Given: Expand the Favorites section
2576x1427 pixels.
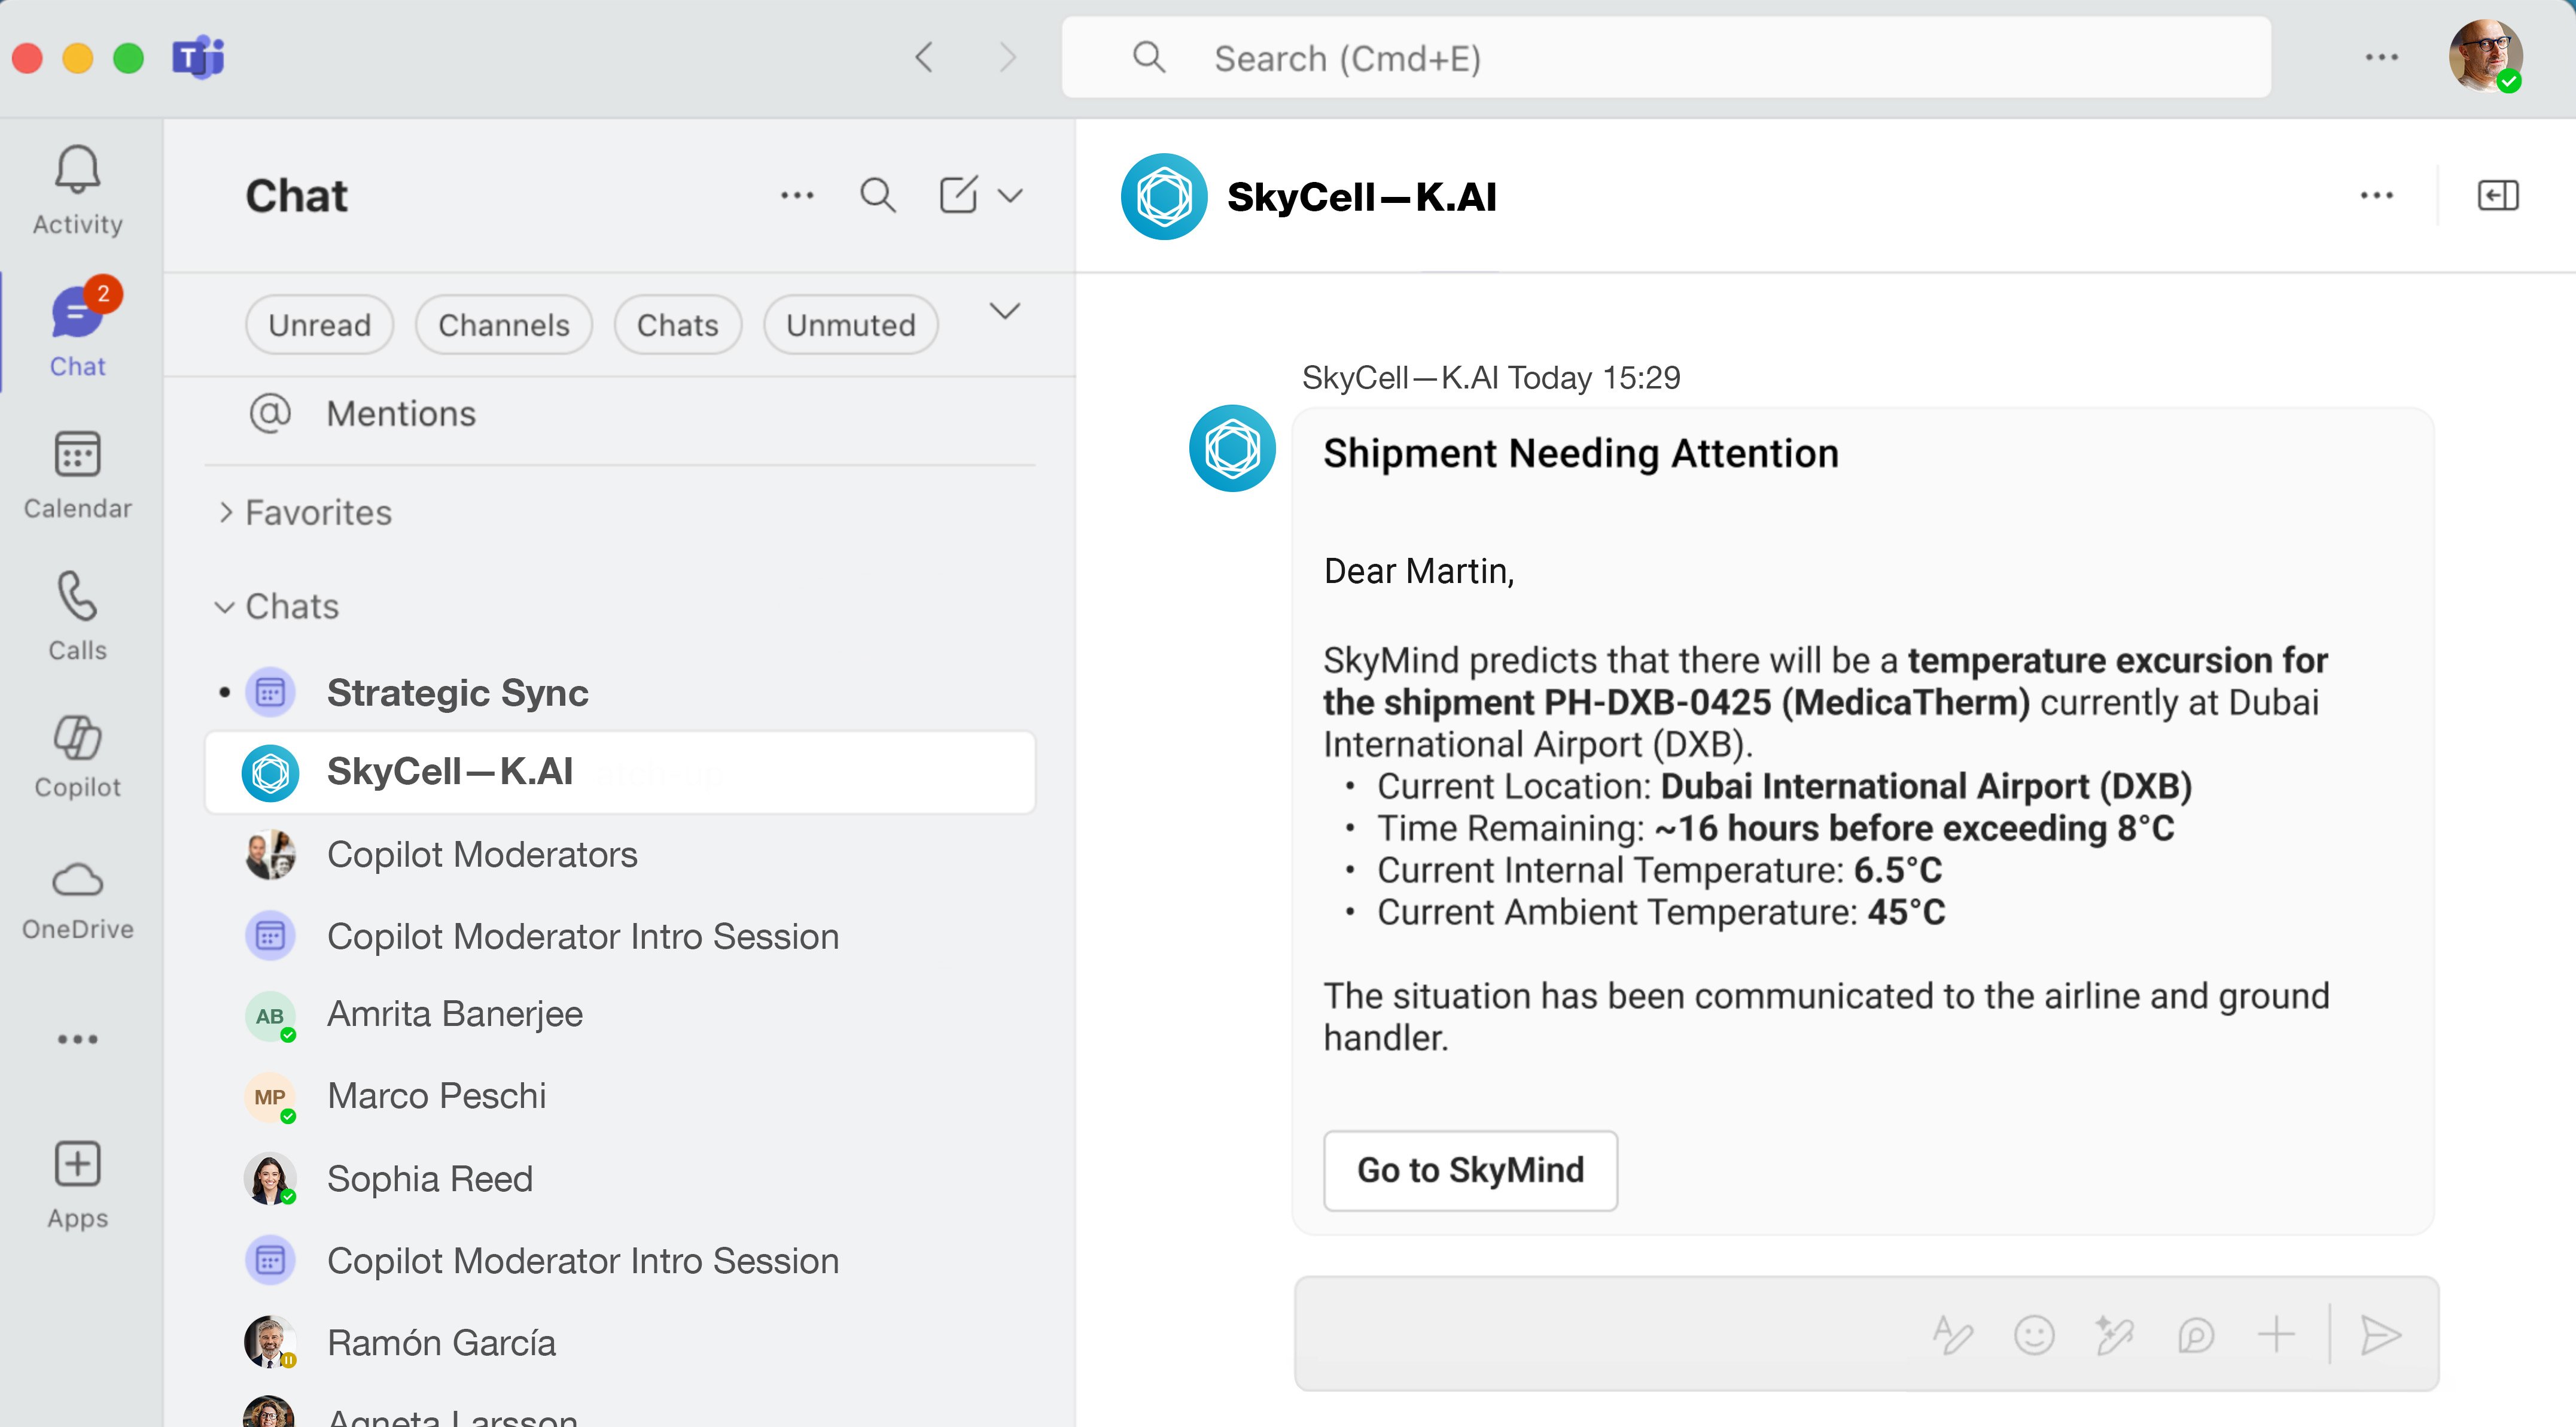Looking at the screenshot, I should coord(305,512).
